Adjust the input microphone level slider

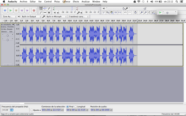138,9
